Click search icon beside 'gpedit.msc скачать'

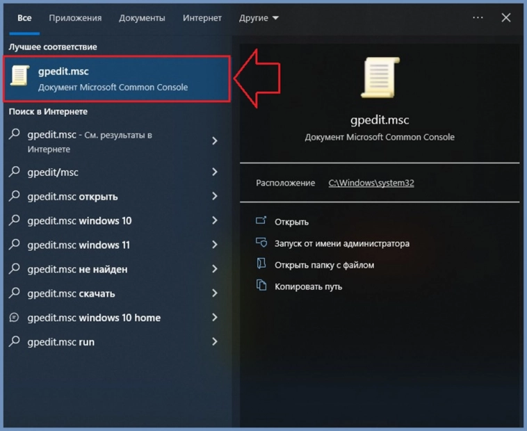coord(14,293)
